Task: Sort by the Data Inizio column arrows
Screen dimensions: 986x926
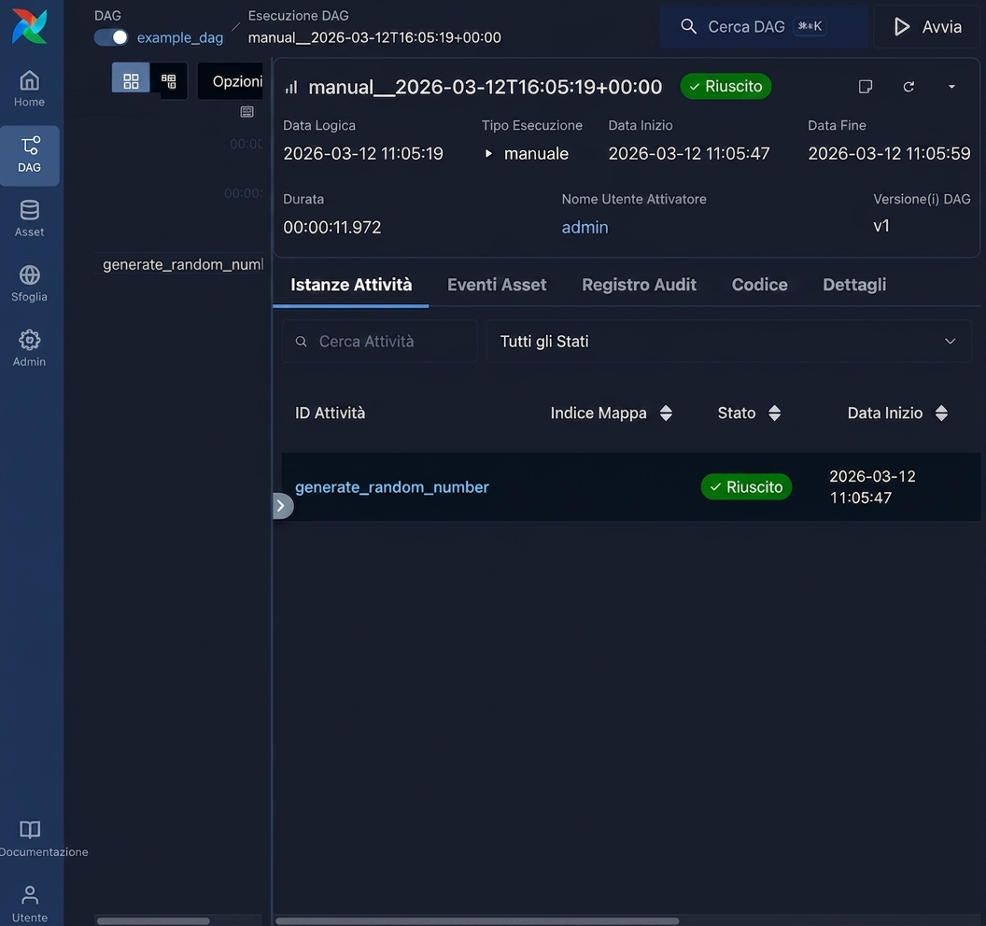Action: [x=941, y=413]
